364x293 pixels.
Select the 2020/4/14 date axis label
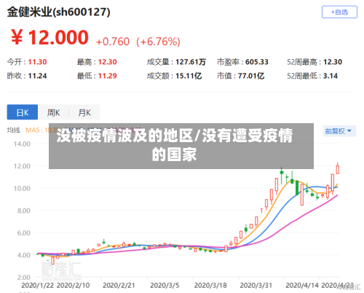(301, 285)
